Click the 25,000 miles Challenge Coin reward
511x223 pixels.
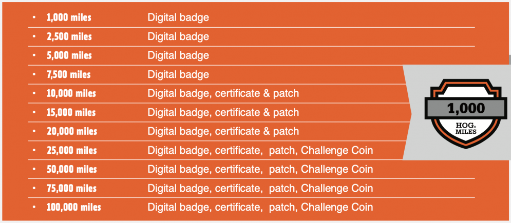tap(337, 150)
